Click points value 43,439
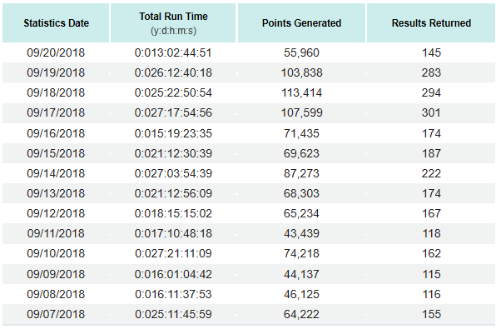This screenshot has width=501, height=329. click(x=301, y=233)
